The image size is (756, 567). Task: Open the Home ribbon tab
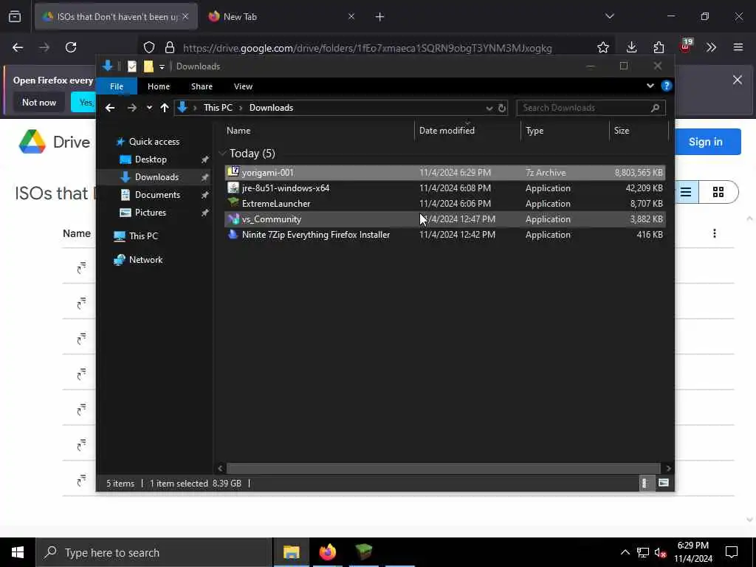tap(159, 86)
